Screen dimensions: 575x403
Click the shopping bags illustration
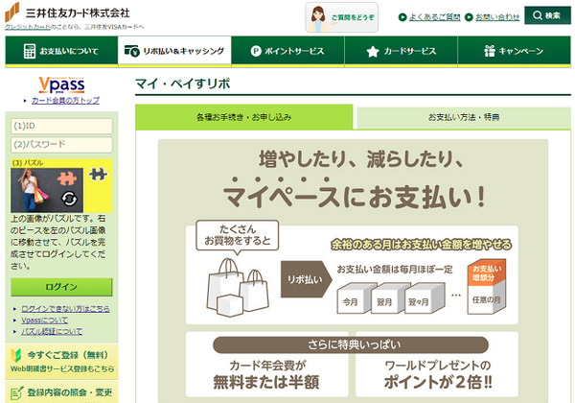pyautogui.click(x=238, y=288)
